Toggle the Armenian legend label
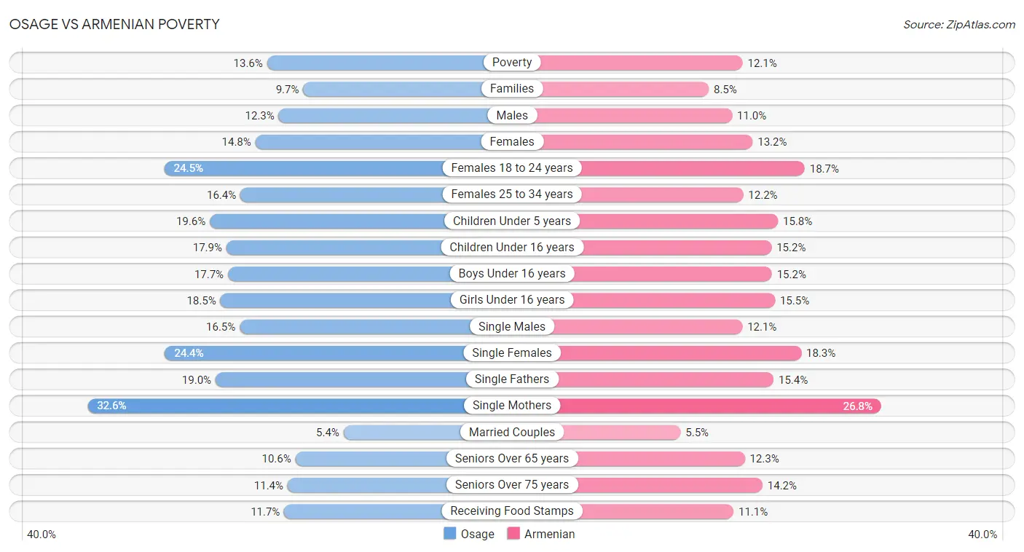Image resolution: width=1024 pixels, height=552 pixels. (550, 534)
